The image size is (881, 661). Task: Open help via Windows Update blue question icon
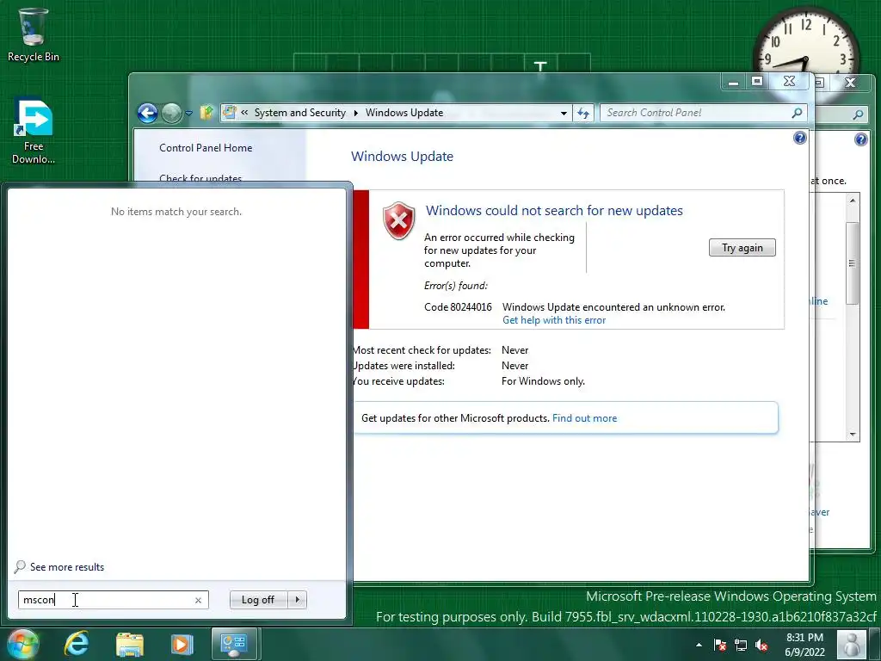(x=799, y=138)
